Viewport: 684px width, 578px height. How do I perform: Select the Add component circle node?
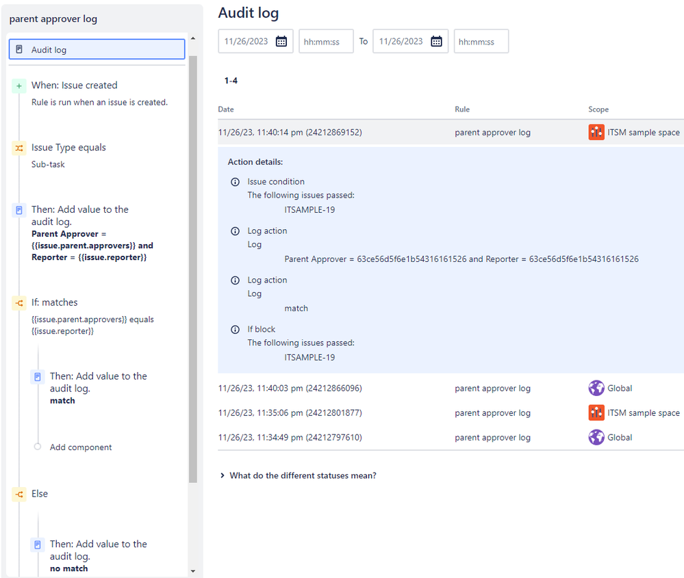pyautogui.click(x=38, y=447)
